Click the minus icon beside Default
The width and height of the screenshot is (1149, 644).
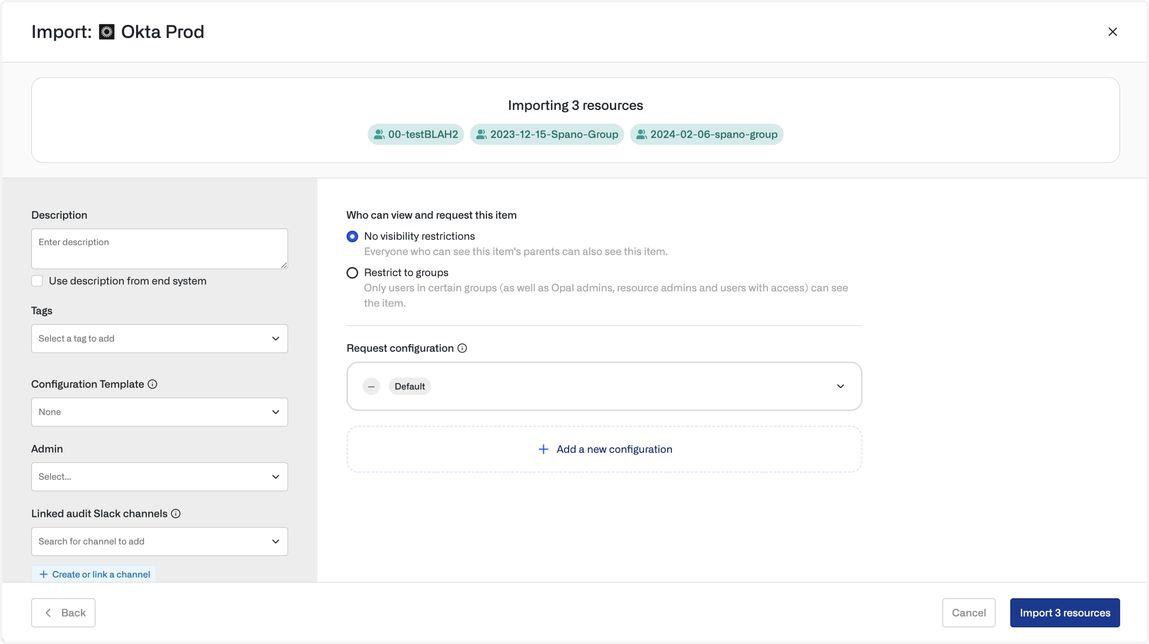point(371,386)
